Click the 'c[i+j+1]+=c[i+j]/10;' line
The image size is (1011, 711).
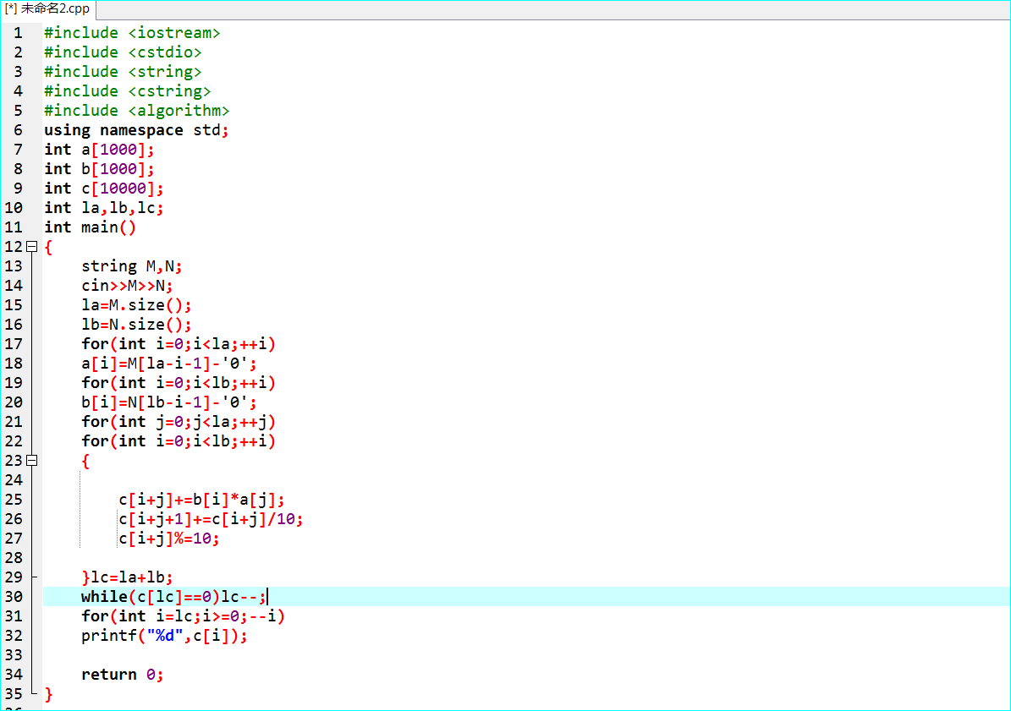[211, 518]
